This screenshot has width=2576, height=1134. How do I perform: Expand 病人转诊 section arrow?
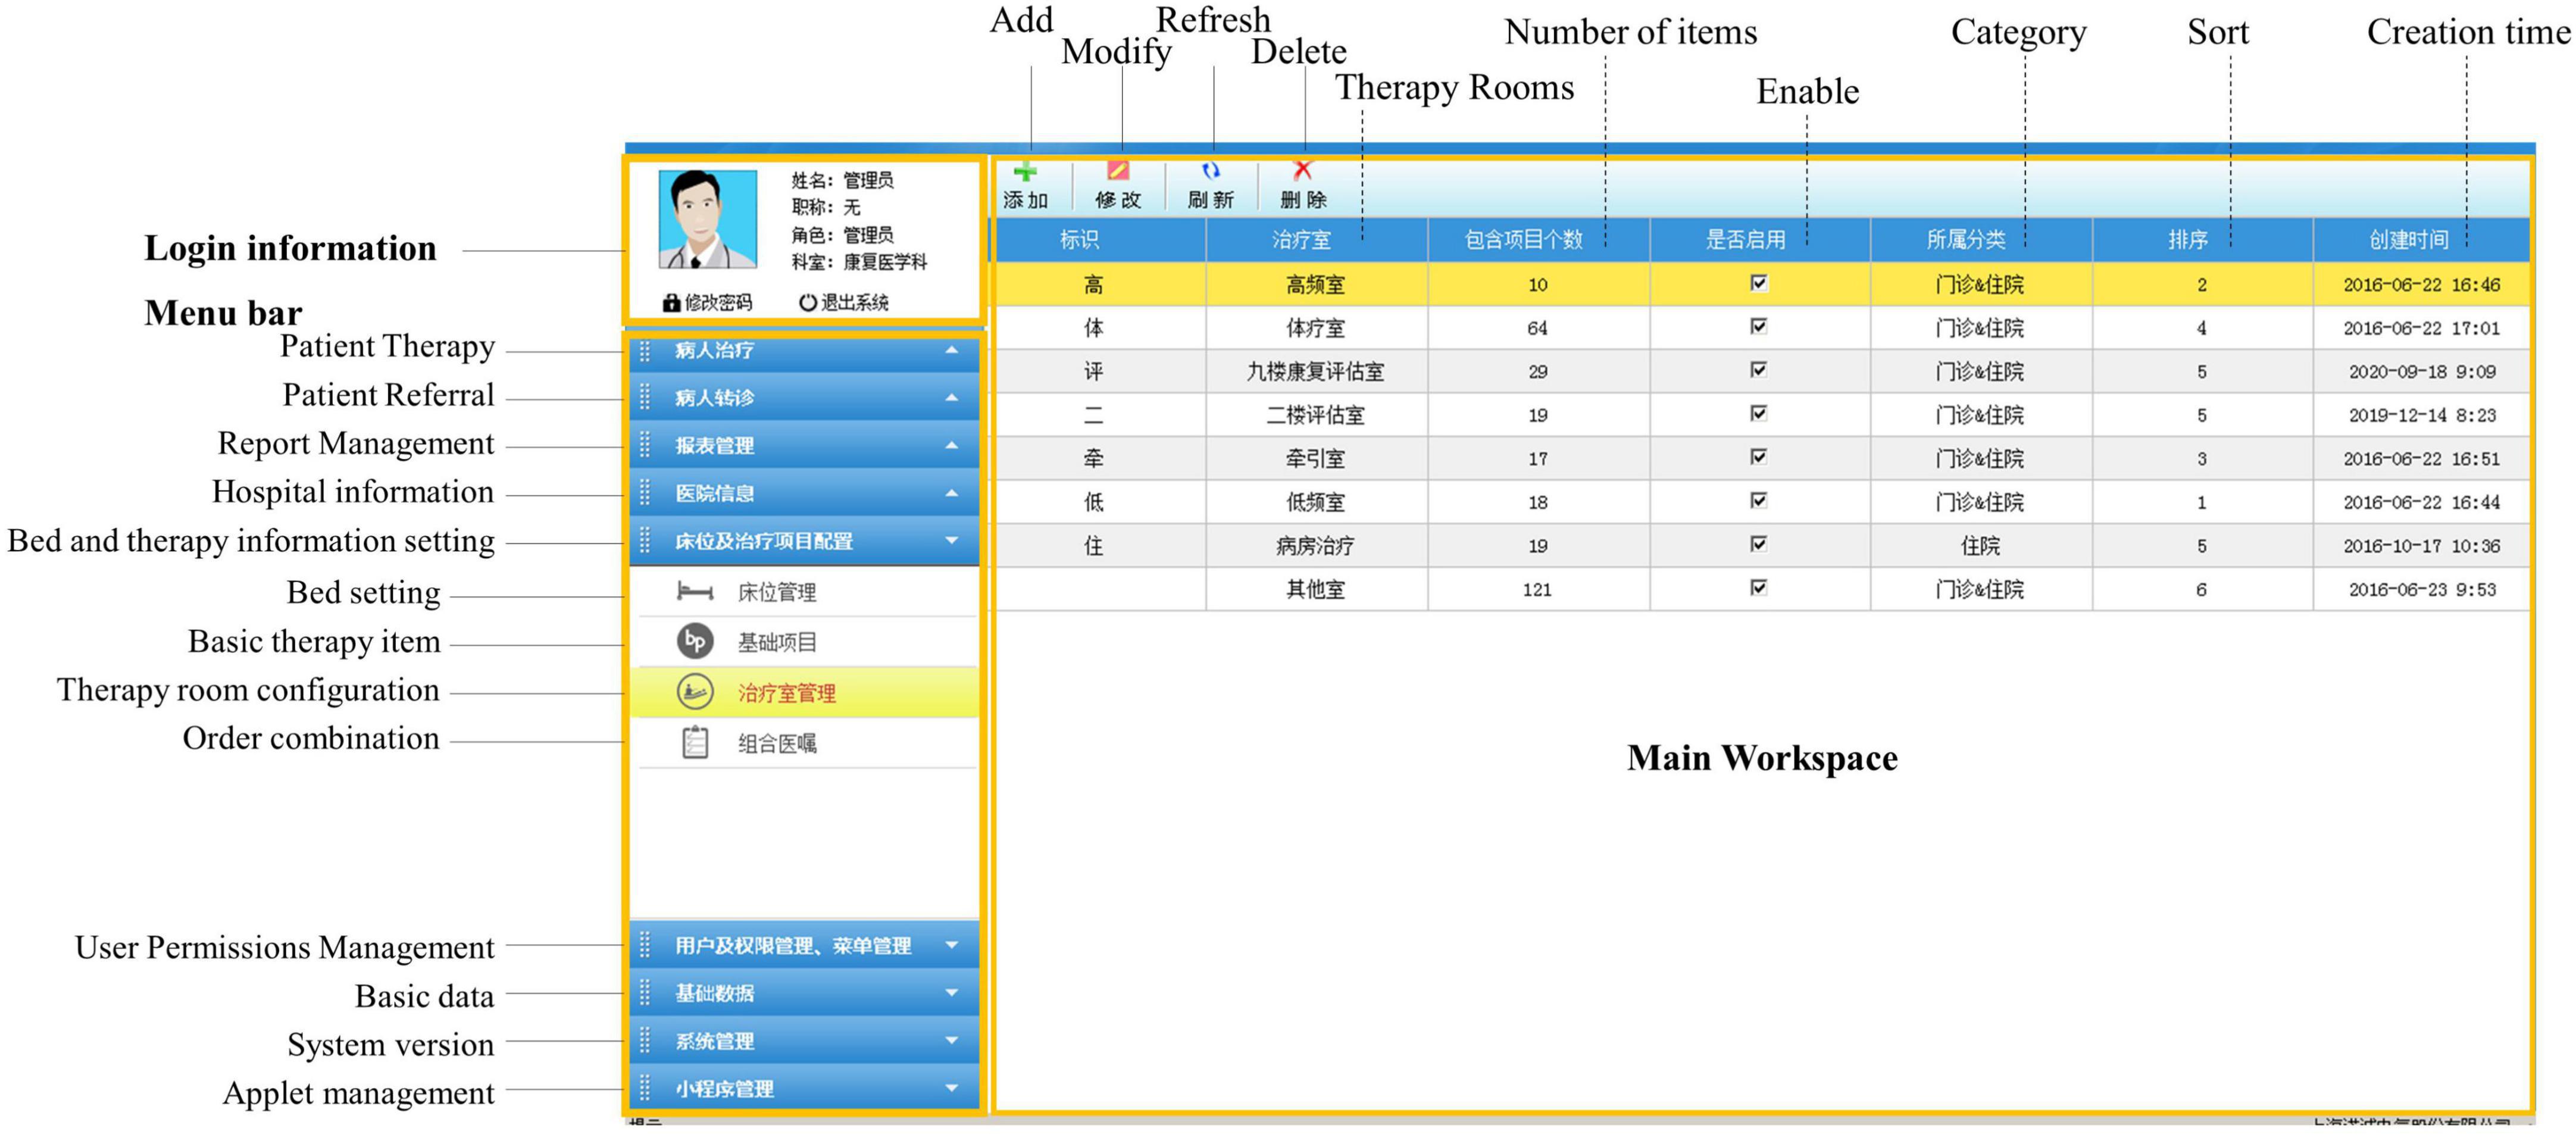[951, 398]
